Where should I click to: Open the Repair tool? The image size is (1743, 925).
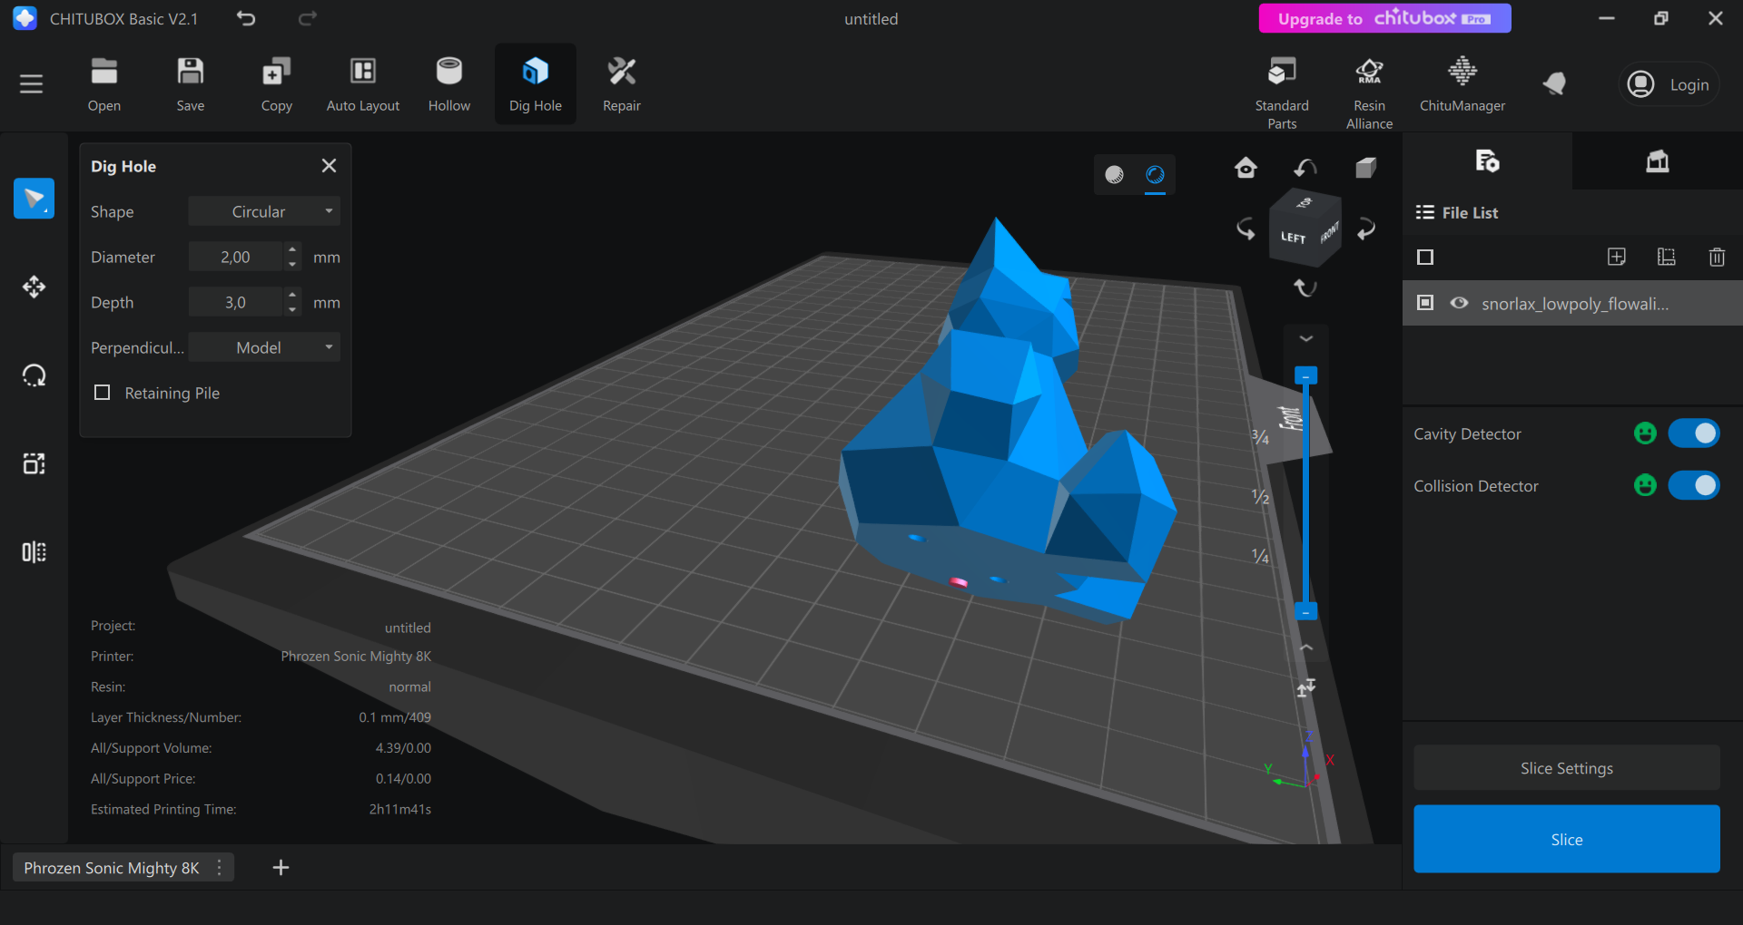[x=622, y=84]
